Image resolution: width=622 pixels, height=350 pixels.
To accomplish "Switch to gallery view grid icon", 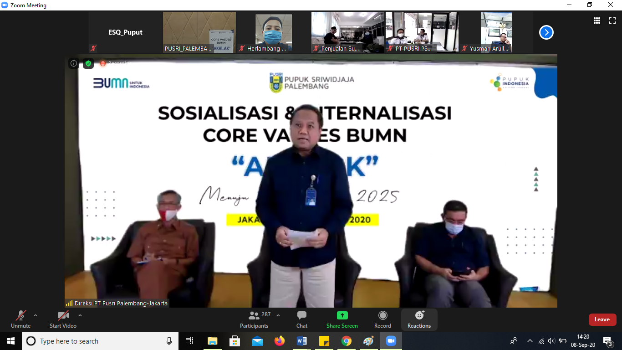I will [x=597, y=21].
